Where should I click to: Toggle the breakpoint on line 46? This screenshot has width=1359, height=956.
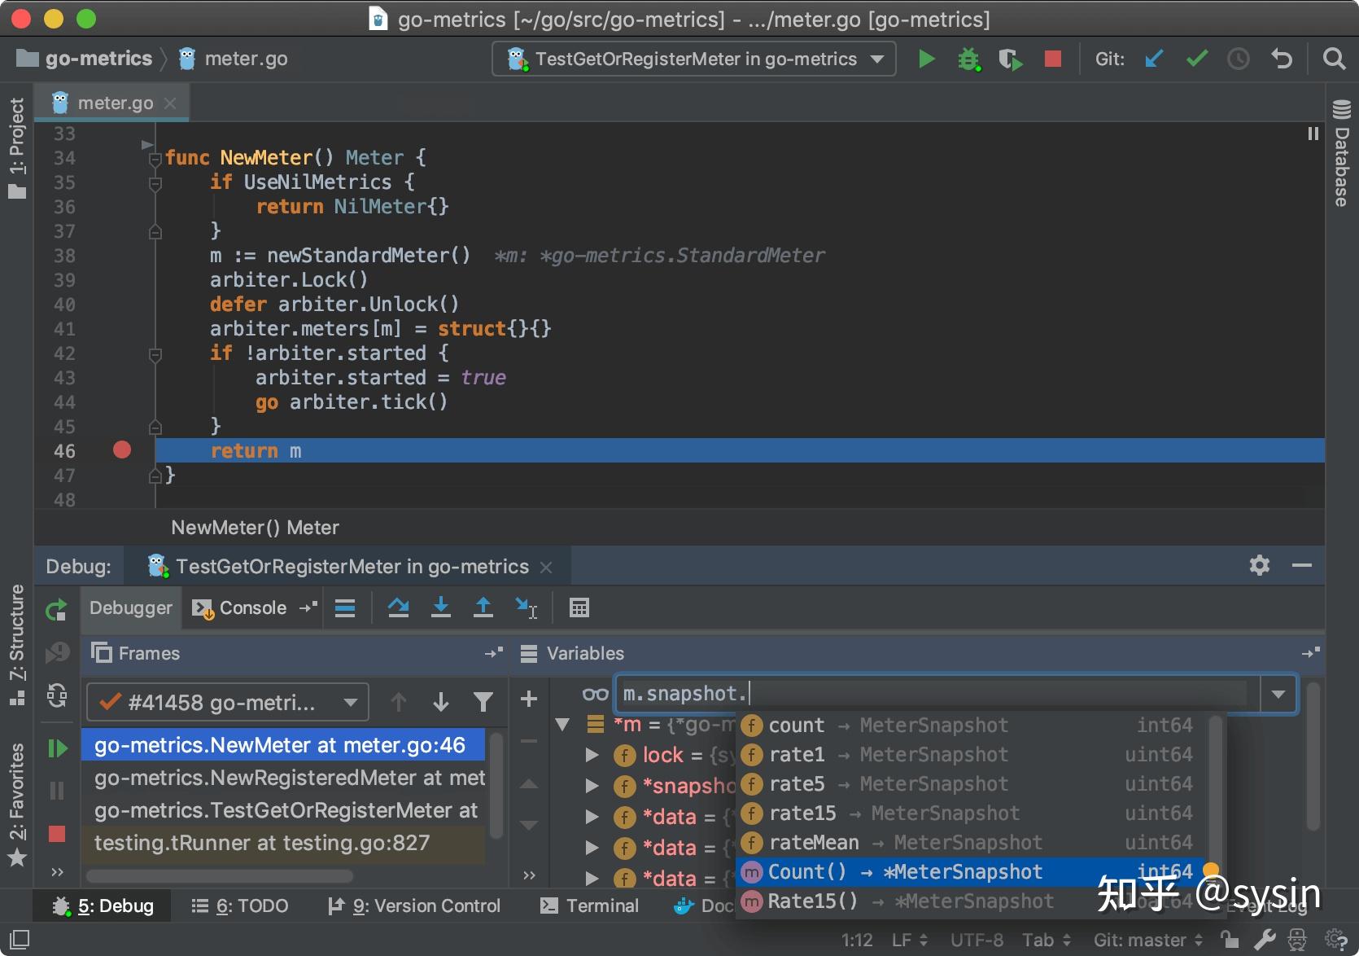point(122,449)
